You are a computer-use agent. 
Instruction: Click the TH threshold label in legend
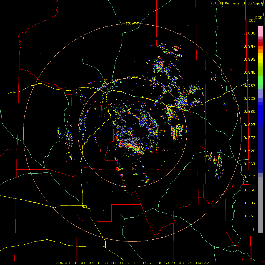pyautogui.click(x=253, y=229)
